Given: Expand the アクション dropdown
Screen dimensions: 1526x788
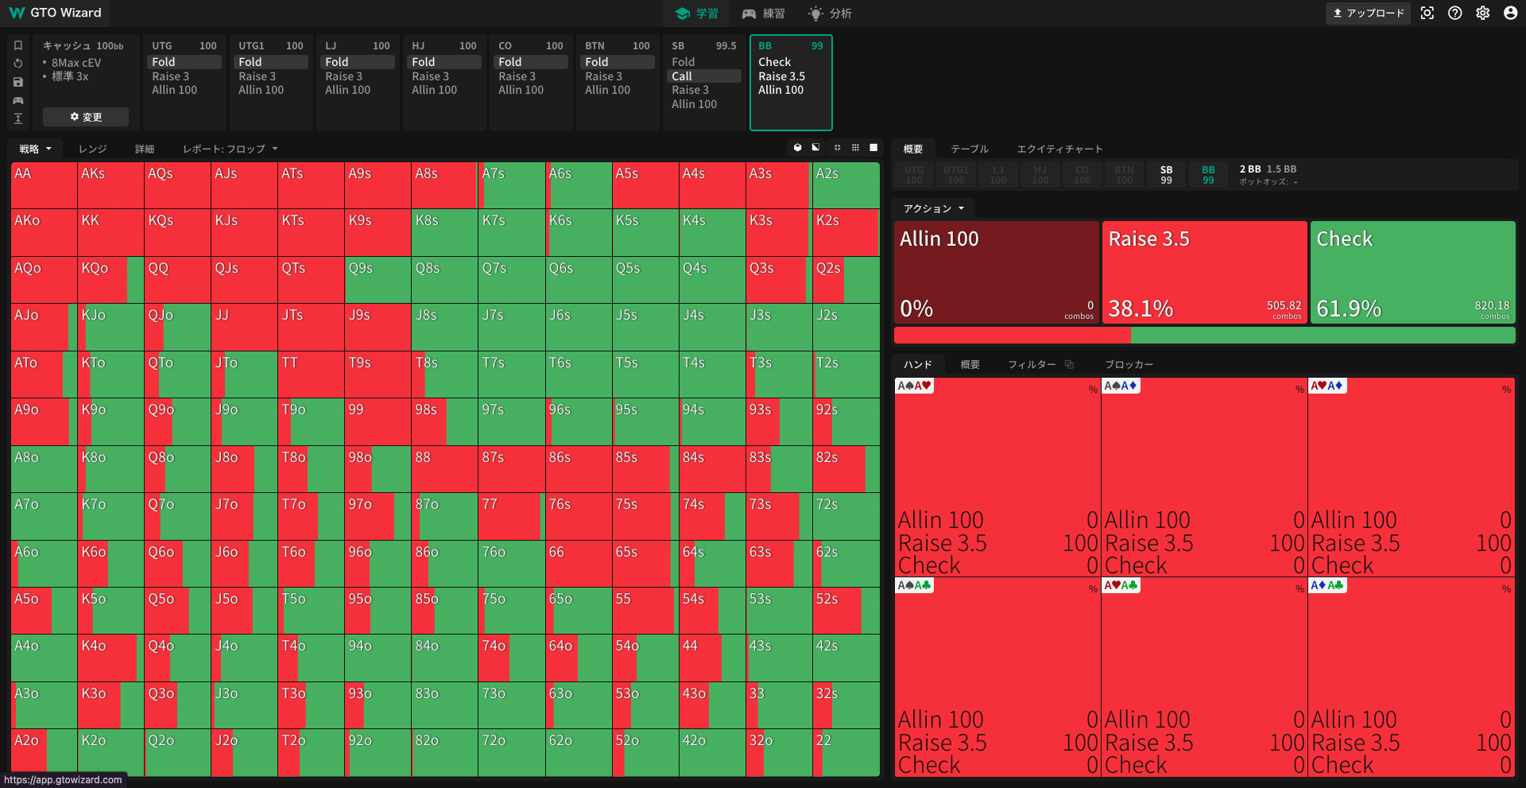Looking at the screenshot, I should point(934,208).
